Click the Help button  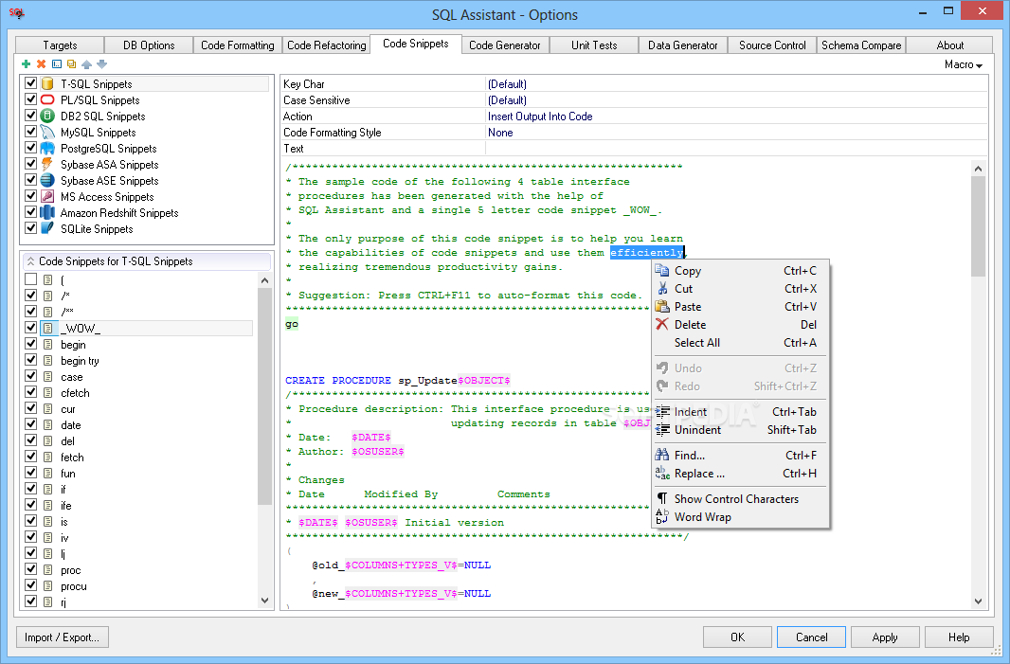coord(959,637)
